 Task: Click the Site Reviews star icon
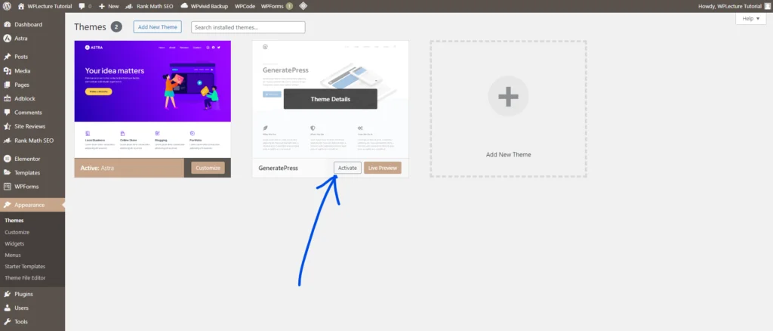click(8, 126)
